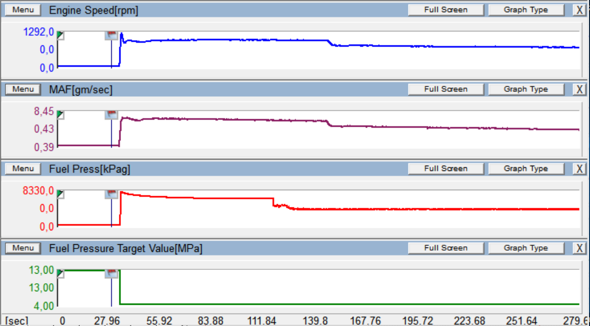Make Fuel Press graph Full Screen
590x326 pixels.
(445, 168)
